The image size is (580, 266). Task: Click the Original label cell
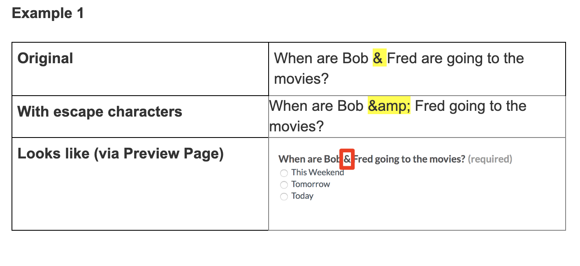140,69
